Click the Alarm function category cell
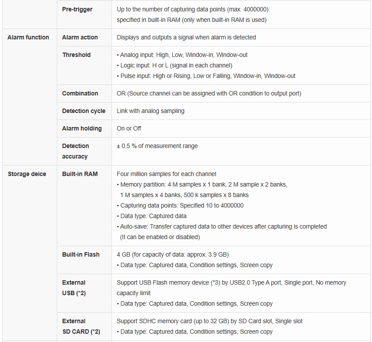372x342 pixels. click(x=28, y=37)
